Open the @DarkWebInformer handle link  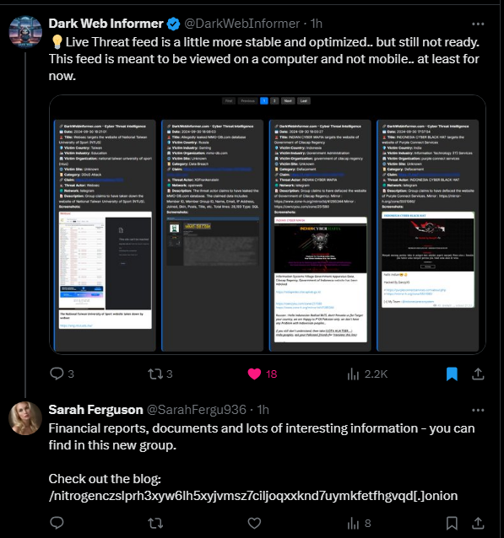(241, 24)
